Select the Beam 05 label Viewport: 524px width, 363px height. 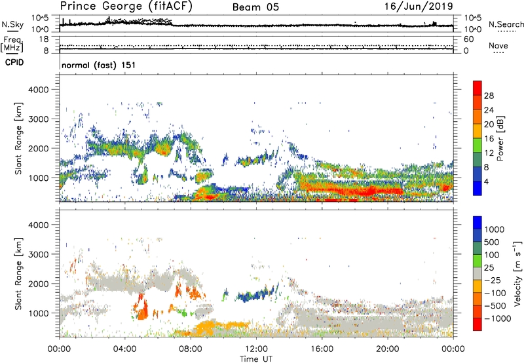[255, 7]
